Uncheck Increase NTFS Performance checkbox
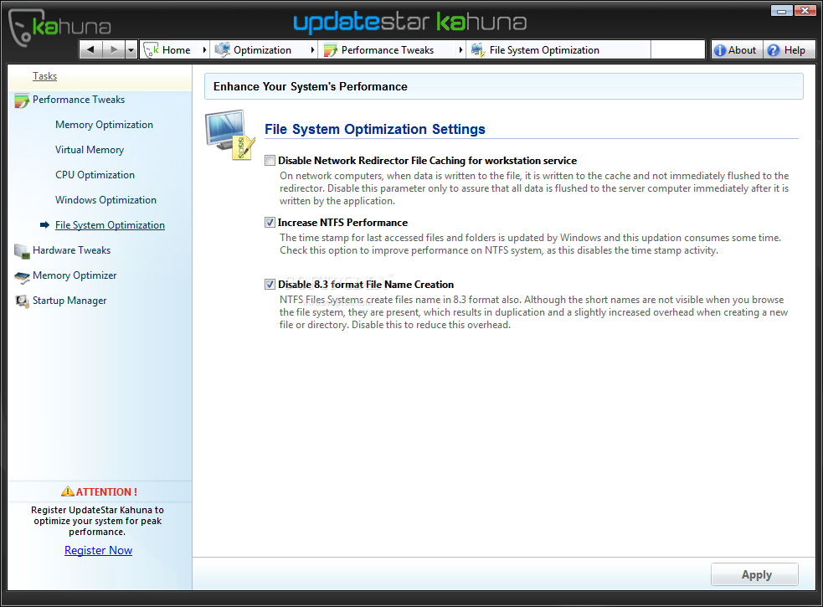The image size is (823, 607). (x=270, y=223)
